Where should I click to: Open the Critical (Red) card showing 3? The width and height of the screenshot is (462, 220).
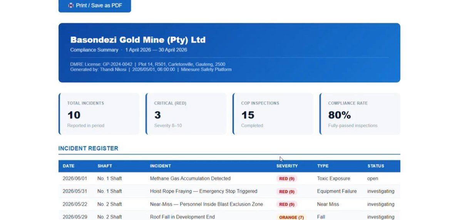pos(186,114)
